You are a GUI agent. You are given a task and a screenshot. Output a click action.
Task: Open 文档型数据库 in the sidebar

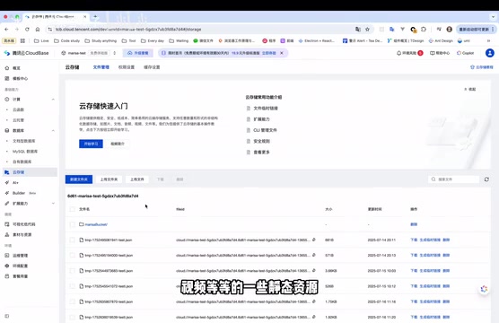(24, 141)
